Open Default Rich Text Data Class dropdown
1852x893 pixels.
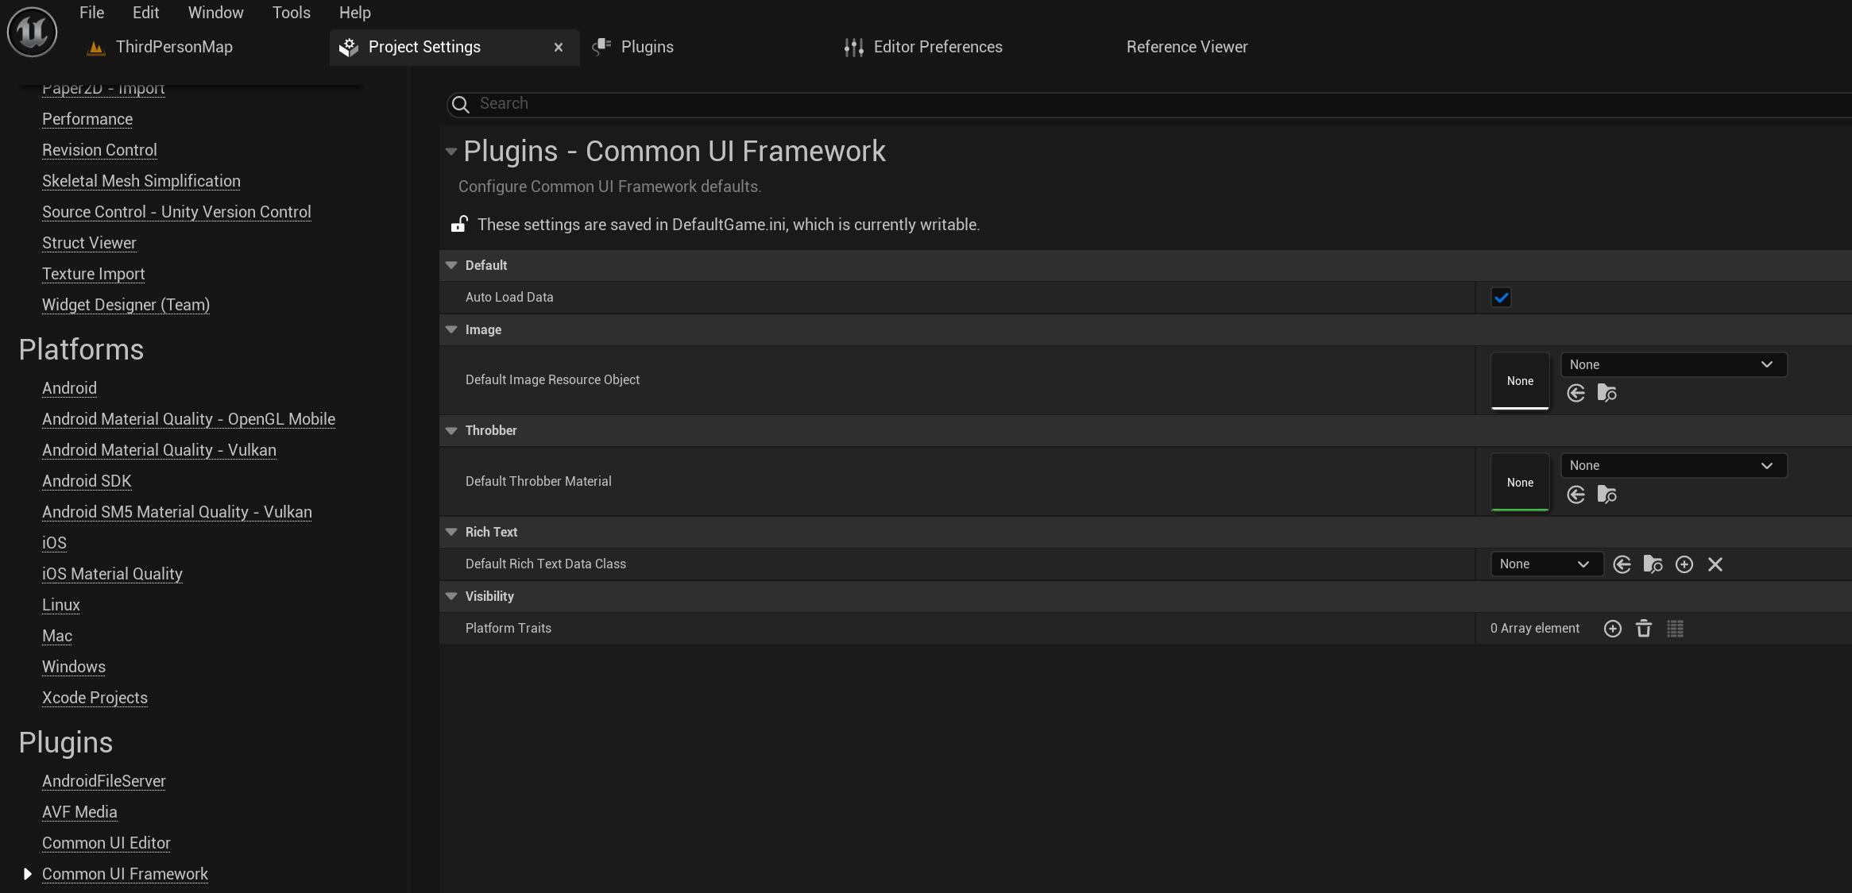tap(1545, 564)
